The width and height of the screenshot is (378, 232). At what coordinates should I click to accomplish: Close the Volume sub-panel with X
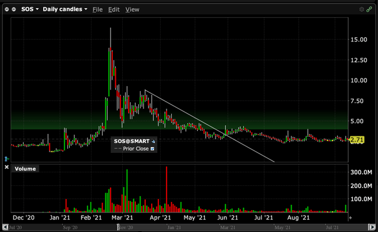(6, 167)
